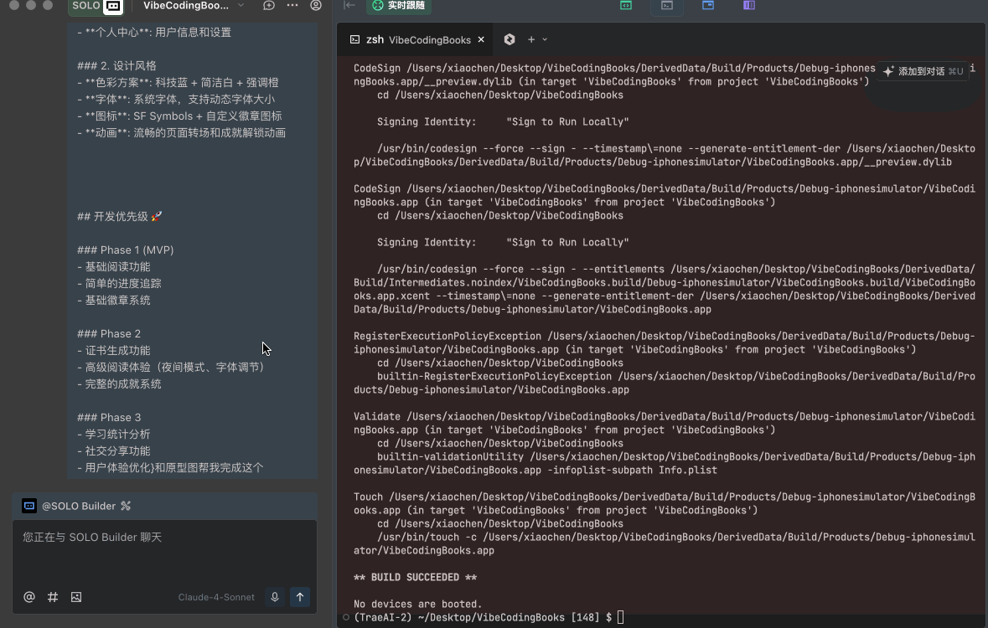Click the 高级阅读体验 night mode line
988x628 pixels.
click(x=172, y=368)
